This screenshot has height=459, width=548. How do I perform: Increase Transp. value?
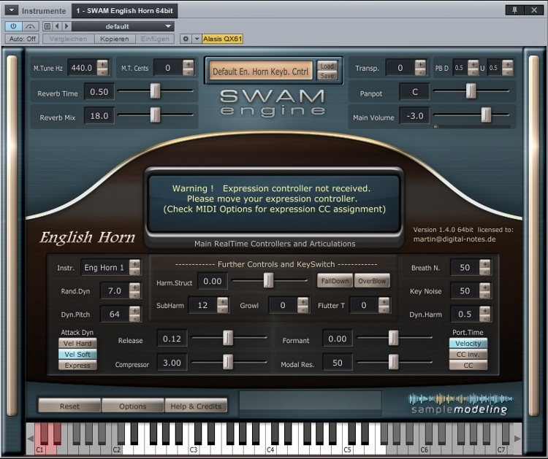420,64
